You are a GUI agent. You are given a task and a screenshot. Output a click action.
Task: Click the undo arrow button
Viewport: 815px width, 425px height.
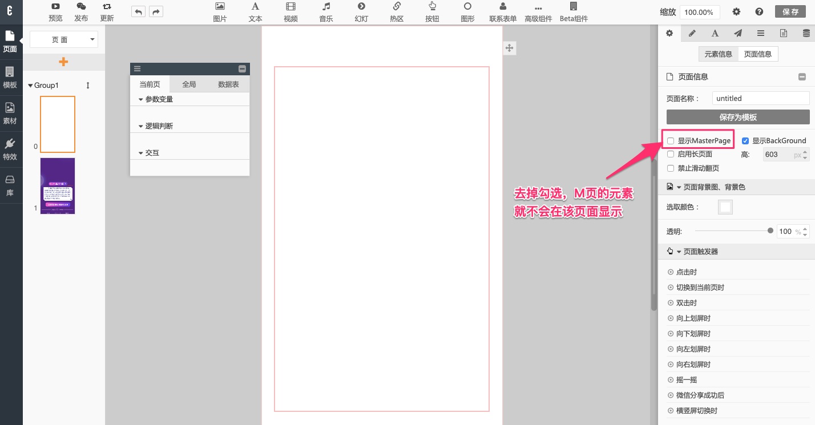point(138,11)
